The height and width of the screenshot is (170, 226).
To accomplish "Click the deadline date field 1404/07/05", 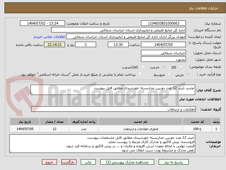I will 163,44.
